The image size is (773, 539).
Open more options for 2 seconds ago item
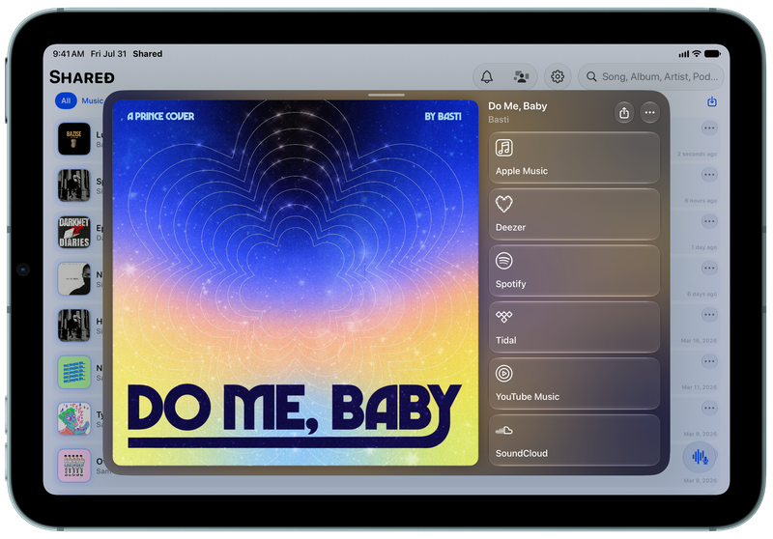[x=709, y=128]
